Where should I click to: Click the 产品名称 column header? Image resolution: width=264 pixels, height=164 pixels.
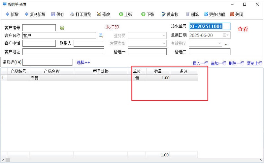click(x=52, y=71)
